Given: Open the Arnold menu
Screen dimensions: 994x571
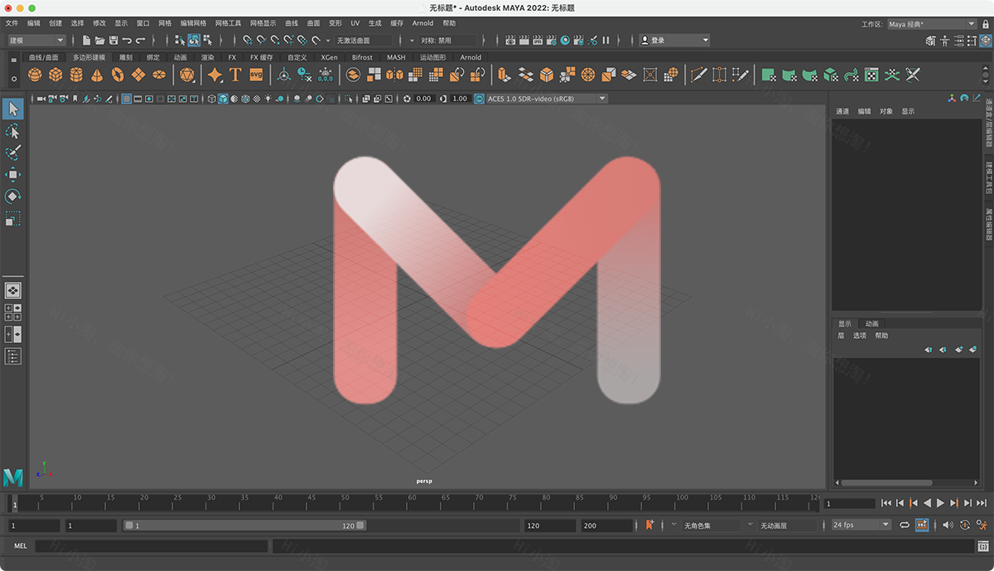Looking at the screenshot, I should [x=422, y=23].
